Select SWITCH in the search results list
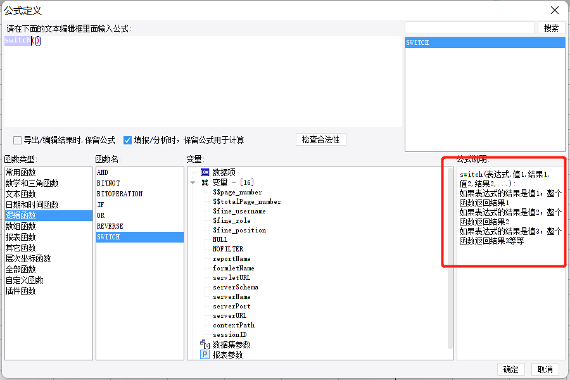Viewport: 570px width, 380px height. coord(485,42)
